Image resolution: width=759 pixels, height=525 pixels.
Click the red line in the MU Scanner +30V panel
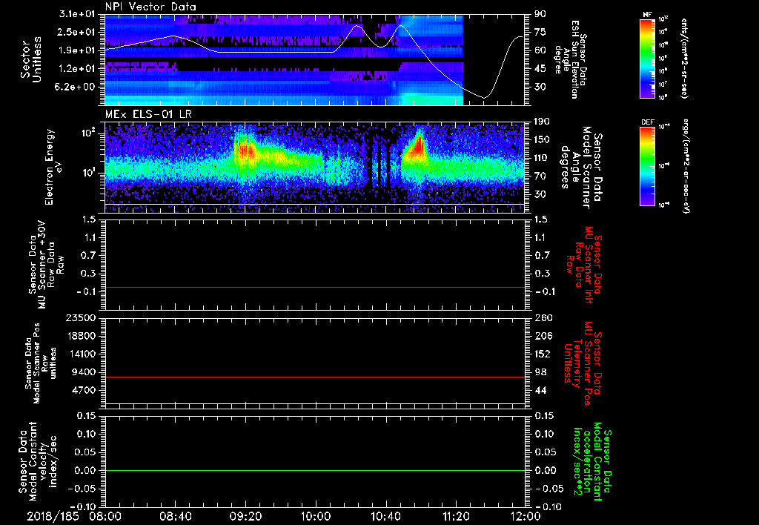pos(315,287)
